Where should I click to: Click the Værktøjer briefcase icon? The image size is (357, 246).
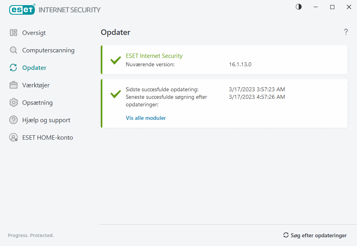(x=13, y=85)
